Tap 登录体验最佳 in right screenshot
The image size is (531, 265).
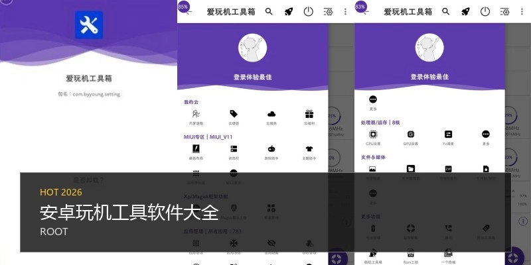[429, 77]
